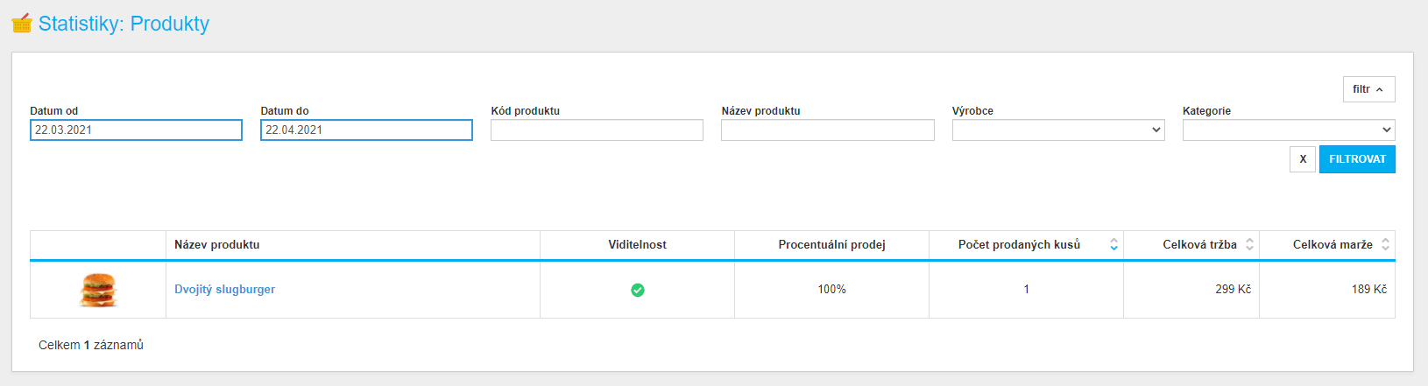Viewport: 1428px width, 386px height.
Task: Sort by Celková tržba arrows
Action: (1250, 245)
